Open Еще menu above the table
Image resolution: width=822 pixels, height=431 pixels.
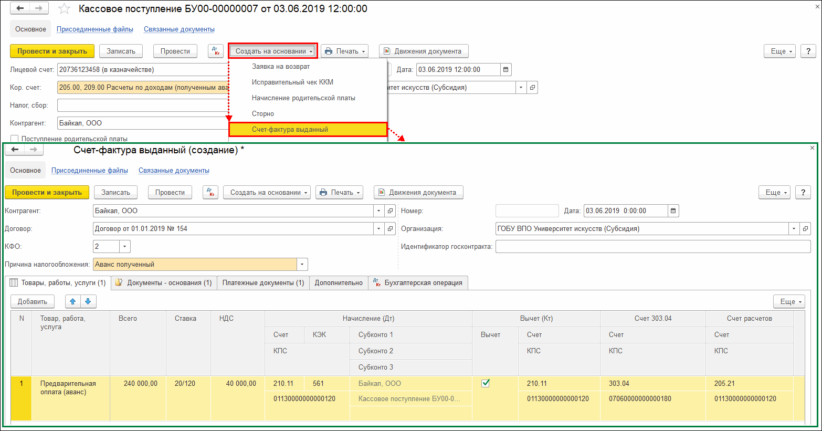tap(789, 301)
